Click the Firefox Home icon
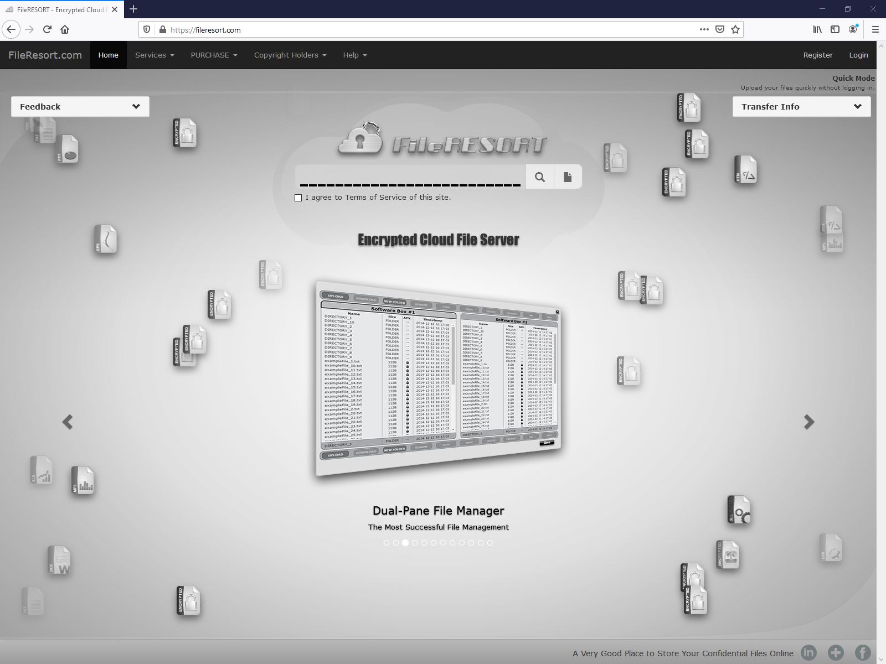 [x=65, y=29]
